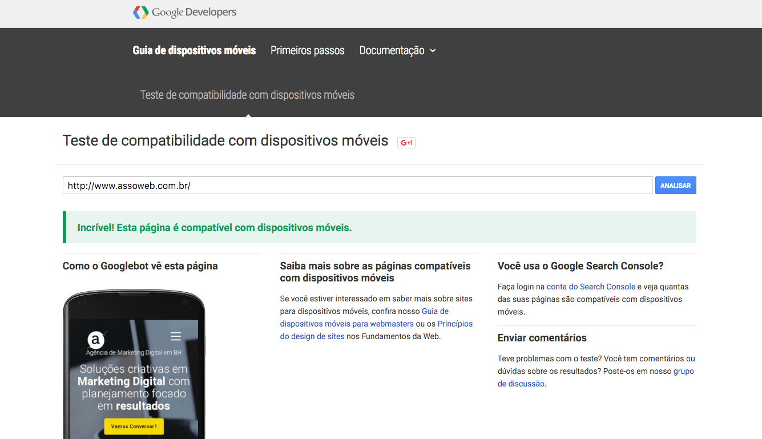Click 'Como o Googlebot vê esta página' heading

pyautogui.click(x=140, y=266)
